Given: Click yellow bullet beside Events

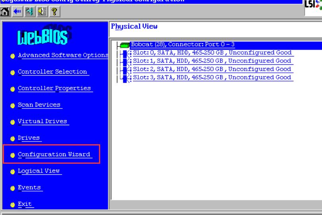Looking at the screenshot, I should click(13, 188).
